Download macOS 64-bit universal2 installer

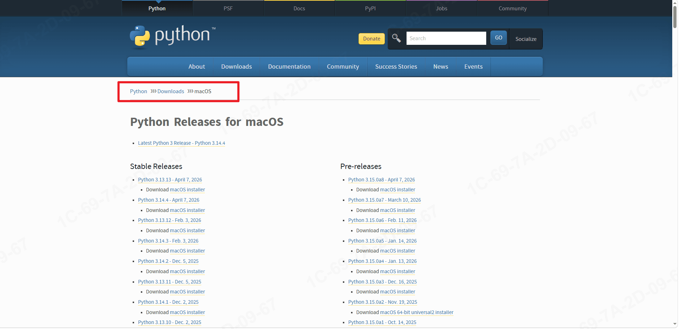coord(417,312)
